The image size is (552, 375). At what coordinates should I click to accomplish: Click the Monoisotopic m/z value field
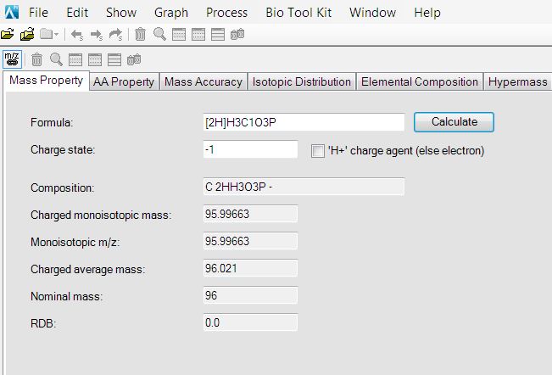[250, 241]
